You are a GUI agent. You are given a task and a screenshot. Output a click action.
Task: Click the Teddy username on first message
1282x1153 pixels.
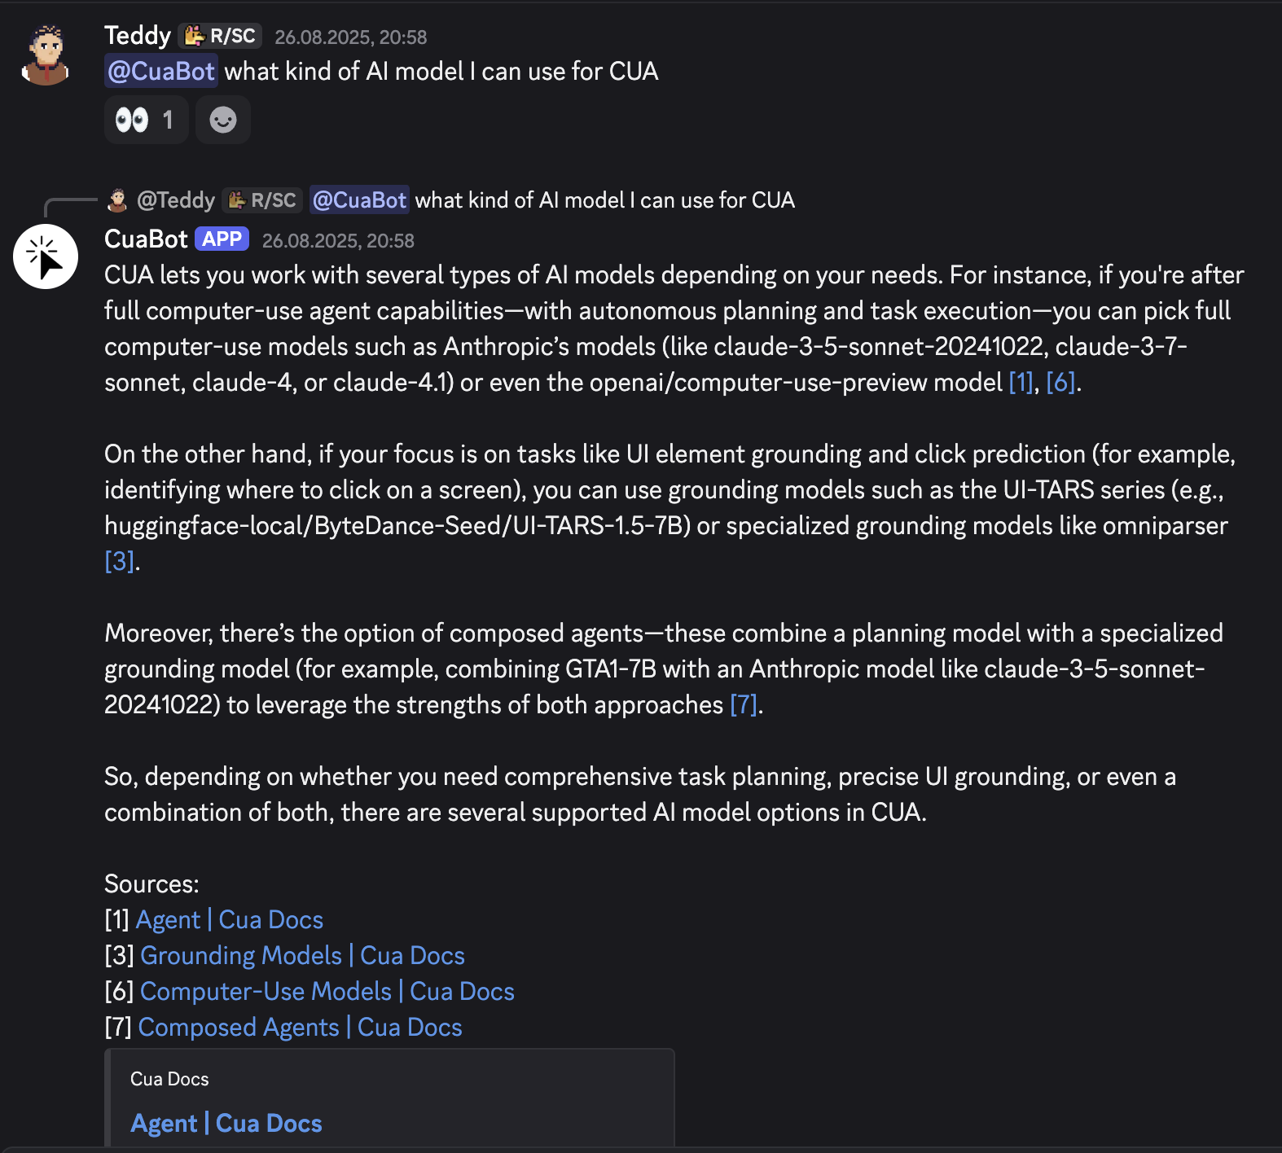pyautogui.click(x=137, y=36)
